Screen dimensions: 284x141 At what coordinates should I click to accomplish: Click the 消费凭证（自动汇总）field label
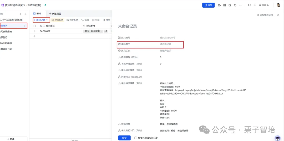click(x=131, y=77)
